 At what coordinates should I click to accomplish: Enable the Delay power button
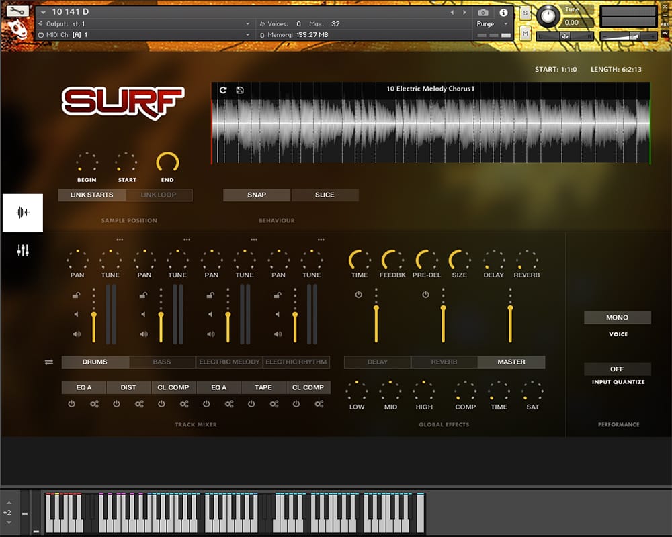point(358,295)
